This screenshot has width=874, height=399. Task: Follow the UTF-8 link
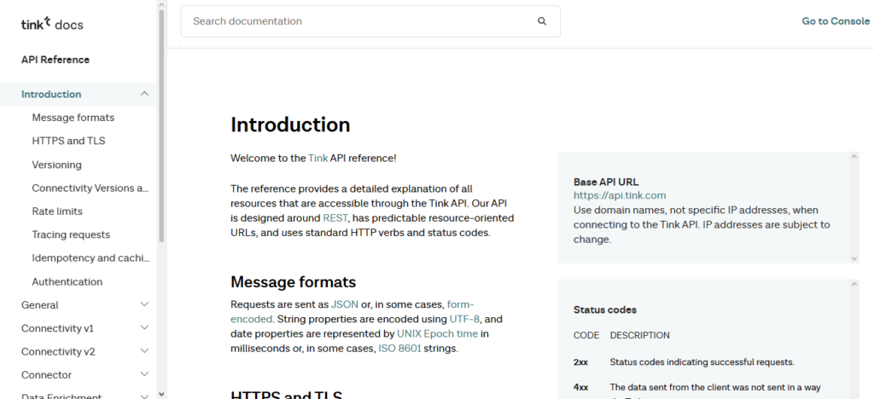[463, 320]
